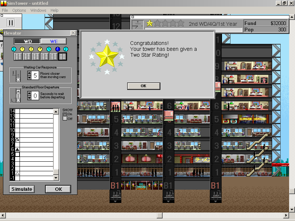295x221 pixels.
Task: Select the fifth elevator time period button
Action: tap(53, 57)
